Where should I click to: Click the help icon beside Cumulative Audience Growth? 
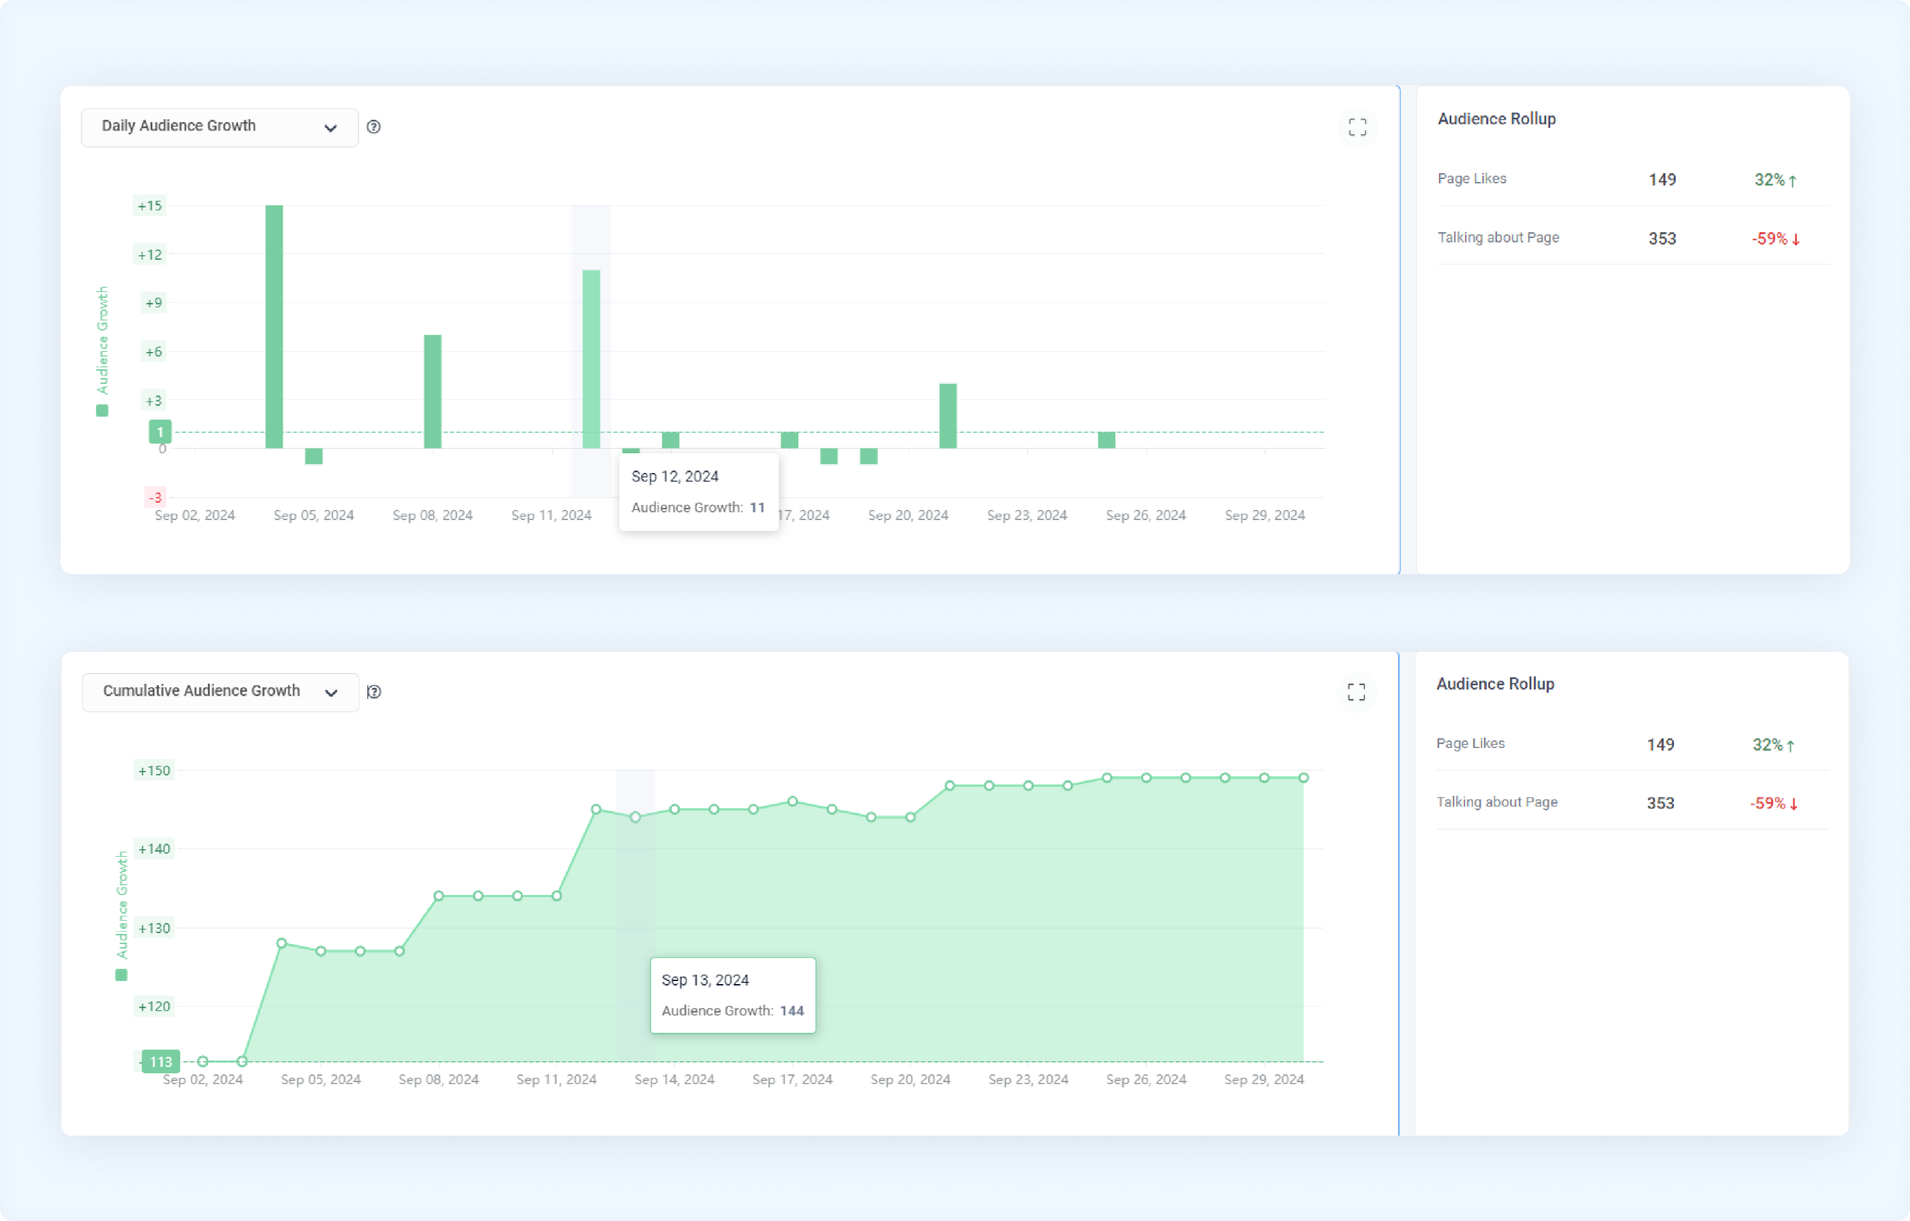pyautogui.click(x=374, y=691)
